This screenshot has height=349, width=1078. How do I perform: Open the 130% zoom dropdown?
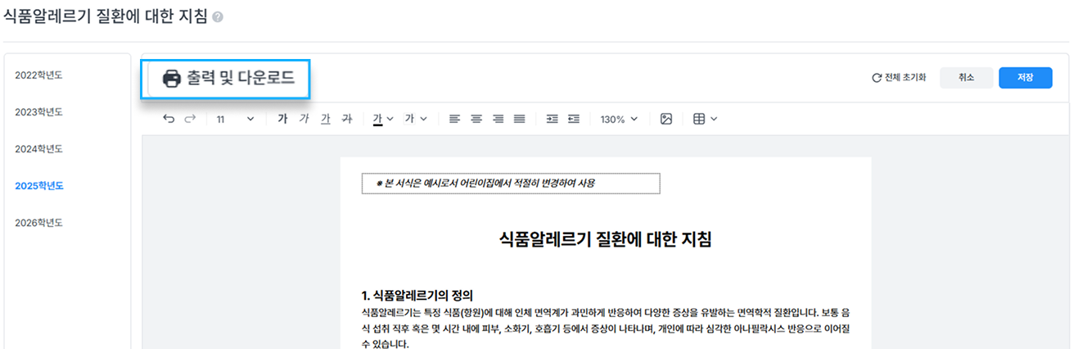point(619,119)
